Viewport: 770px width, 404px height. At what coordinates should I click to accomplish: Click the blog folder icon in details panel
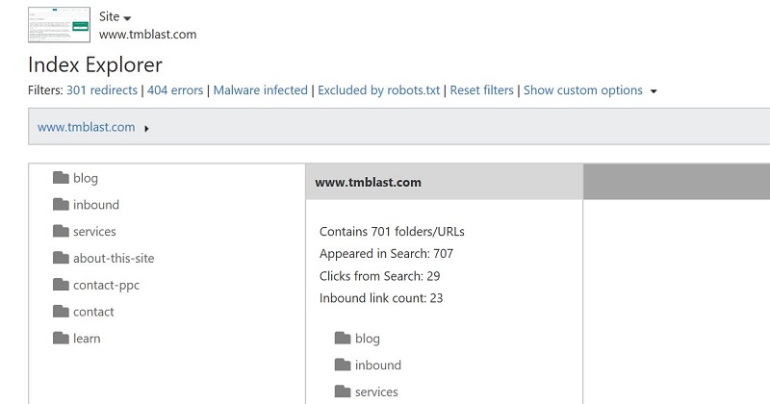[x=343, y=339]
